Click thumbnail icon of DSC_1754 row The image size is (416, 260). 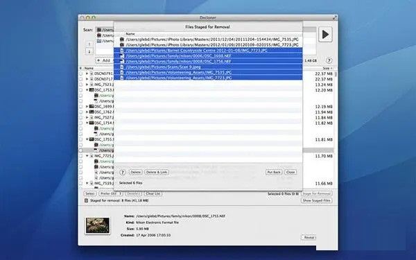92,123
